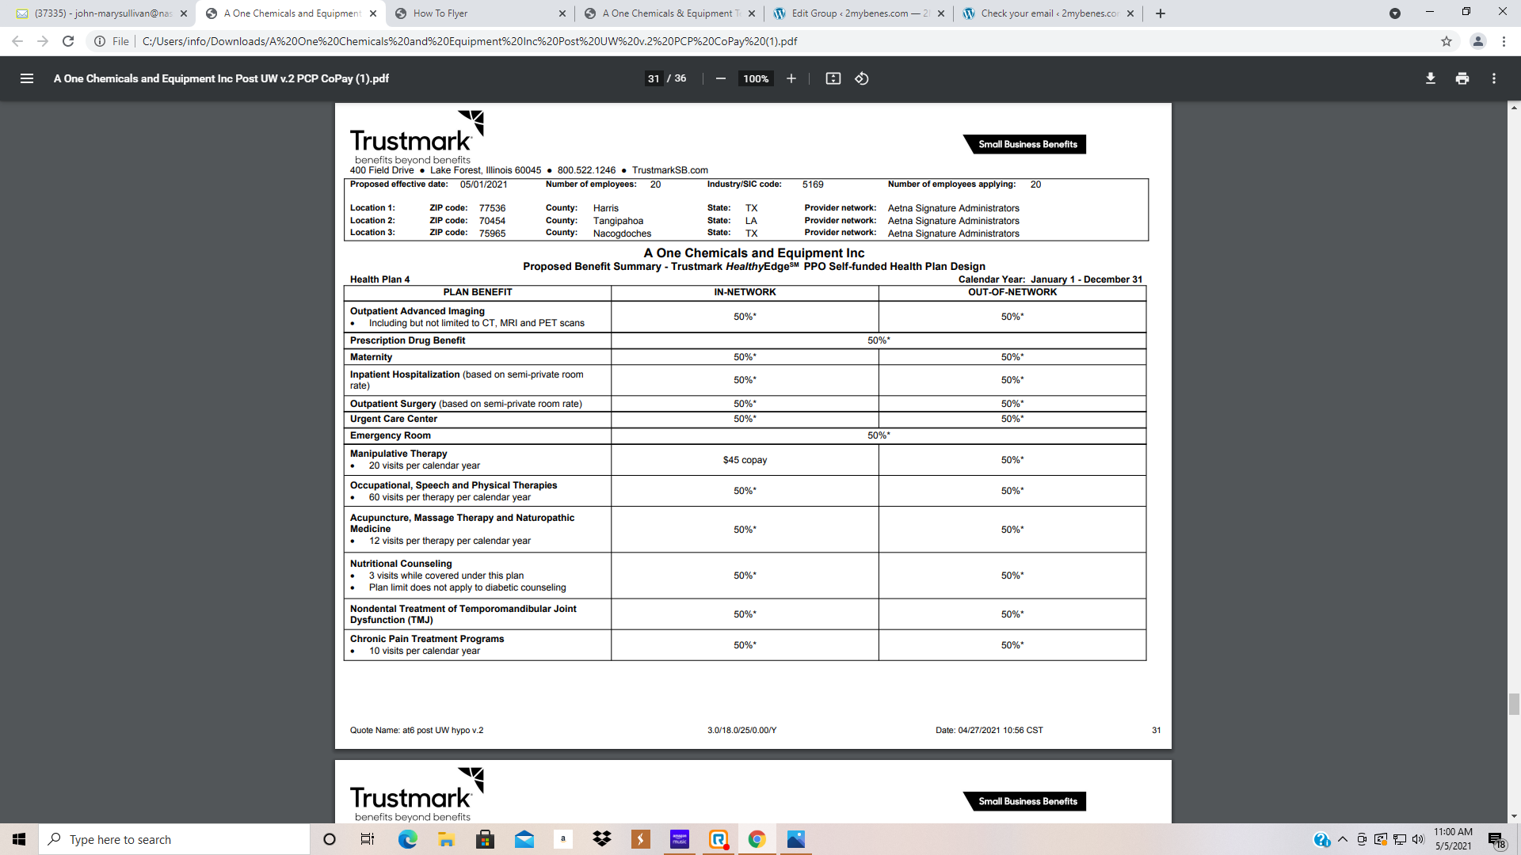Screen dimensions: 1521x855
Task: Download the PDF file
Action: 1431,78
